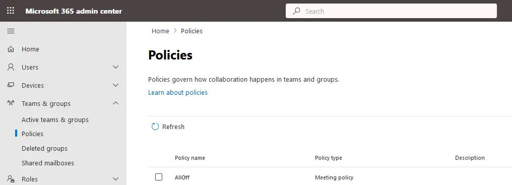Click the Users person icon
This screenshot has height=185, width=512.
(11, 67)
